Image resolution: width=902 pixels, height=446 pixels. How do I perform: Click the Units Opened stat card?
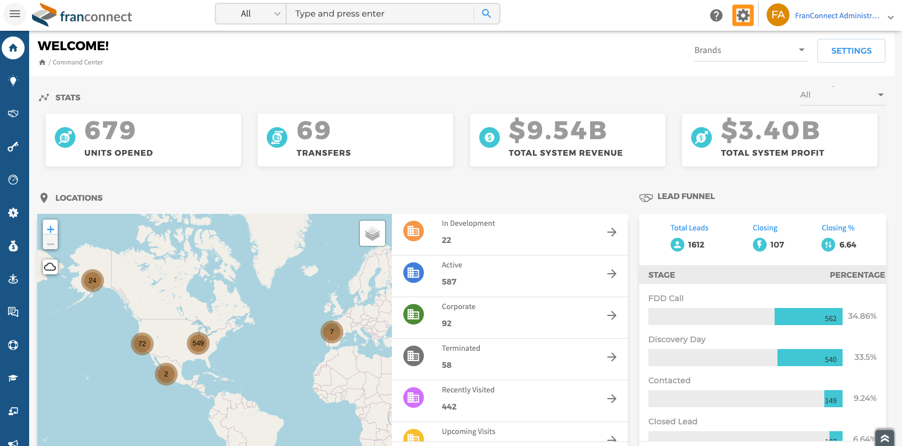point(143,140)
